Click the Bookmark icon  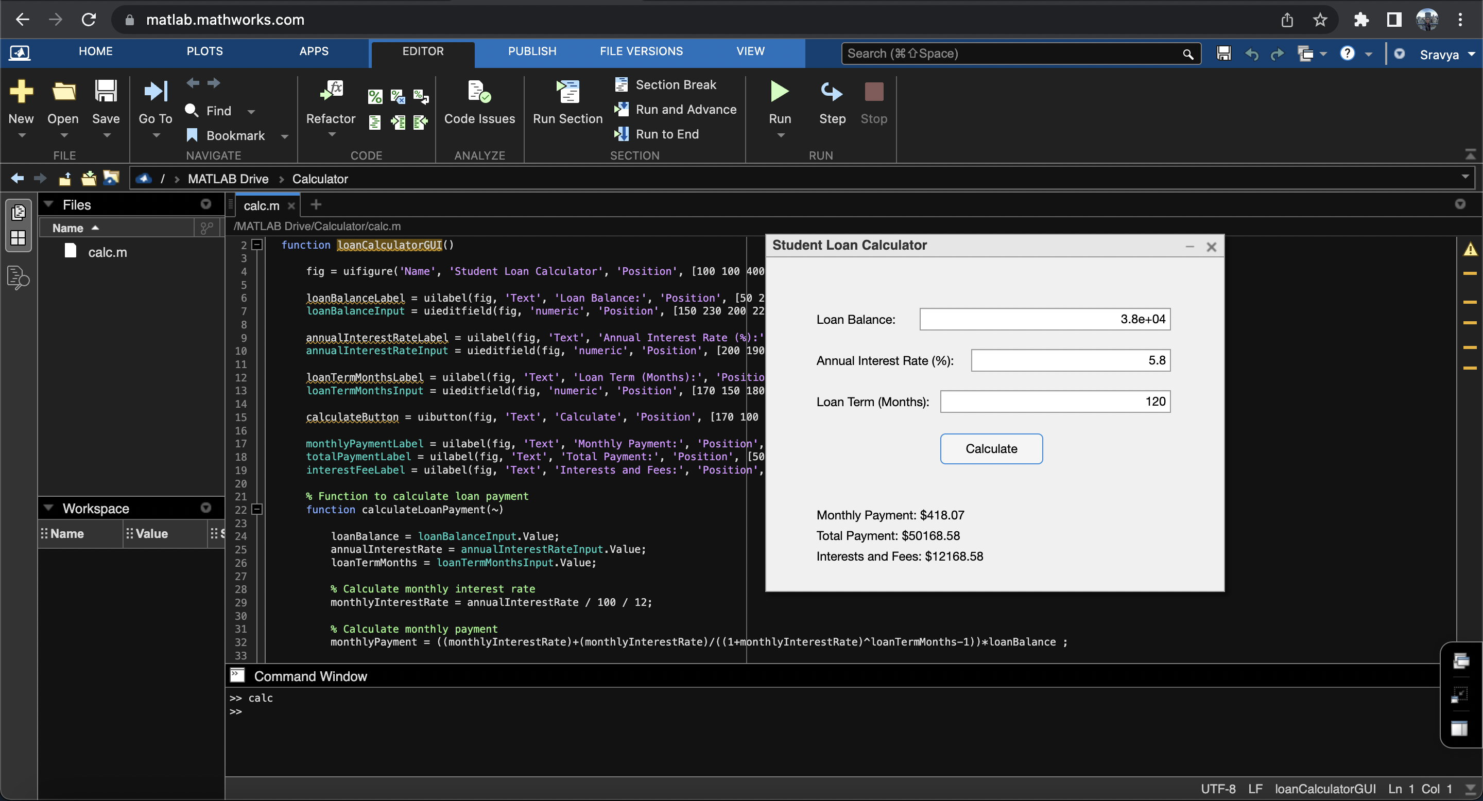pyautogui.click(x=192, y=135)
